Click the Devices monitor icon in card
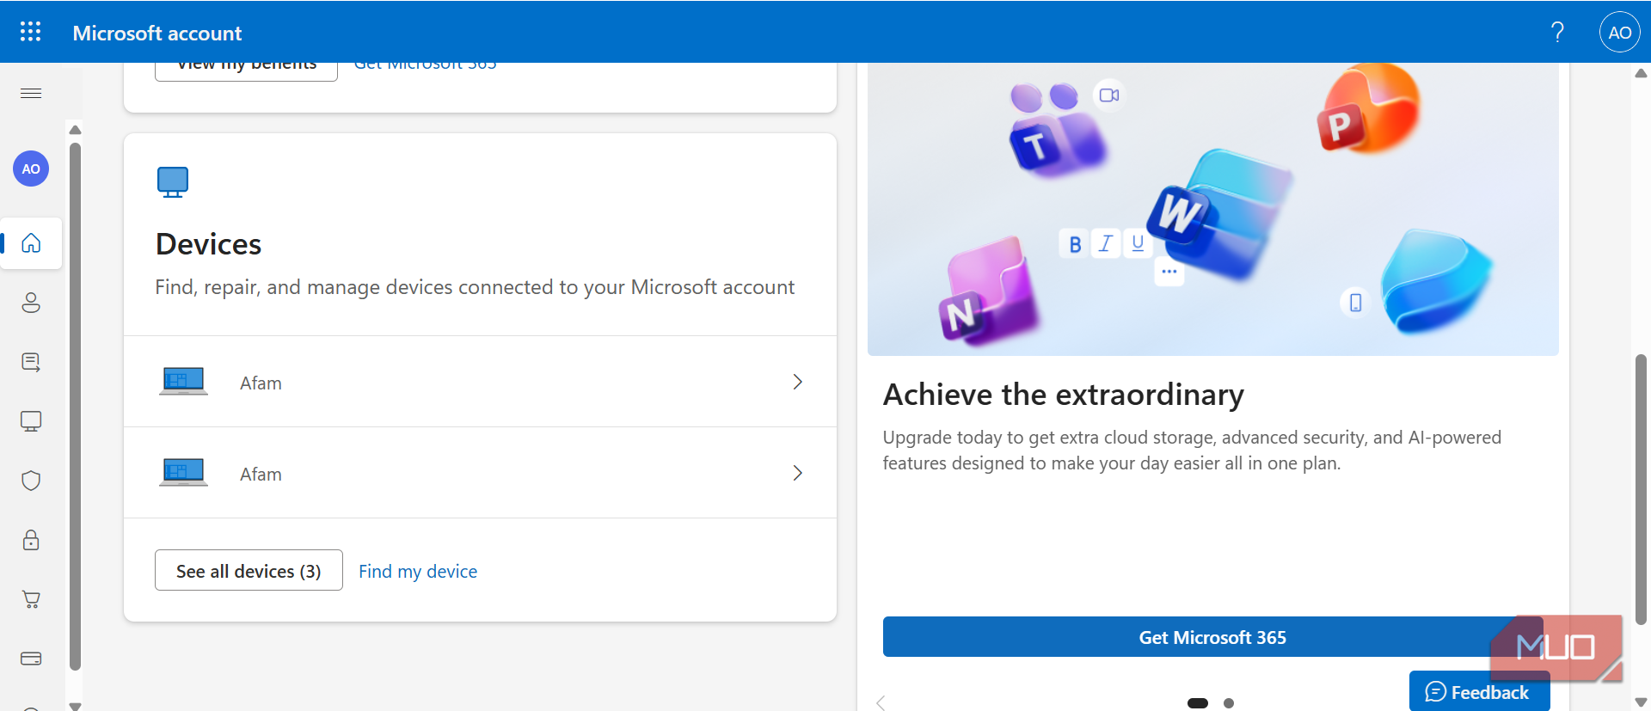1651x711 pixels. pyautogui.click(x=173, y=182)
